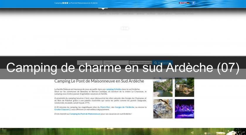Viewport: 246px width, 135px height.
Task: Click the Arrivée date field
Action: [x=90, y=63]
